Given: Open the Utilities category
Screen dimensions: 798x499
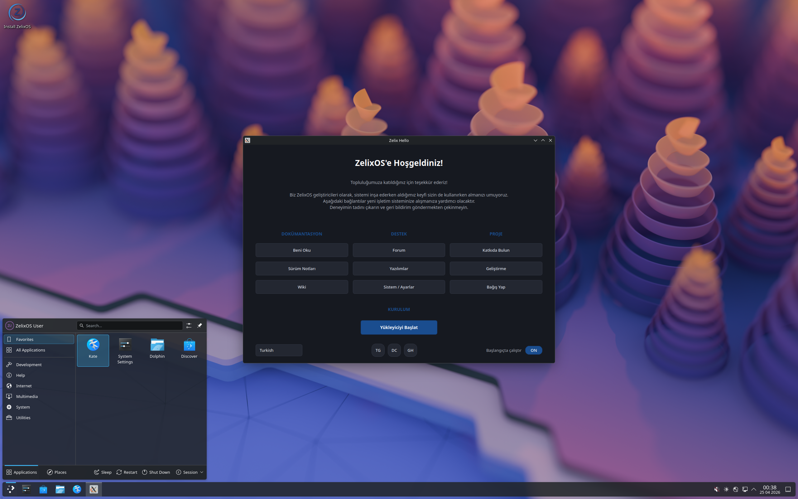Looking at the screenshot, I should tap(39, 418).
